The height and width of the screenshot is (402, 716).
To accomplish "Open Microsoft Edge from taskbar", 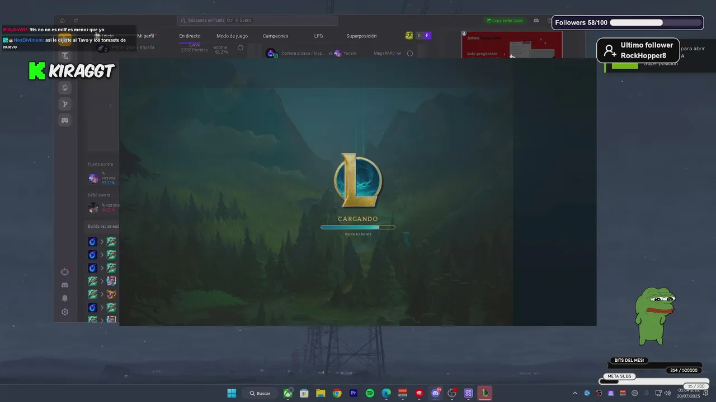I will (x=386, y=393).
